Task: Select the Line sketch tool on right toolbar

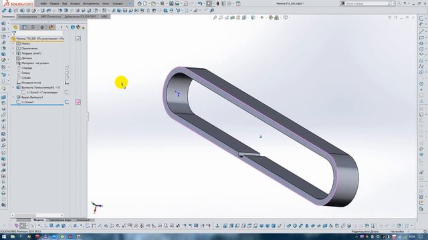Action: click(421, 32)
